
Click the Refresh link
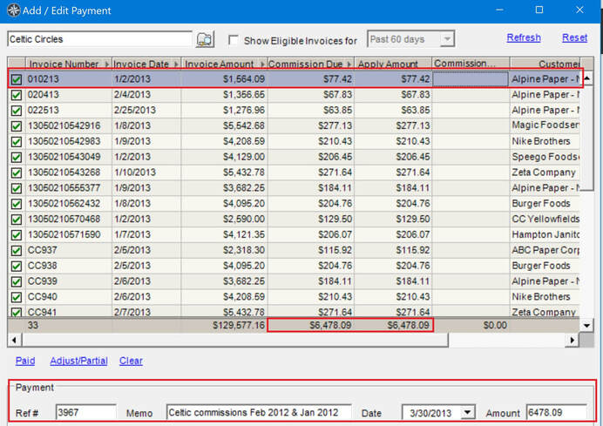pos(524,37)
